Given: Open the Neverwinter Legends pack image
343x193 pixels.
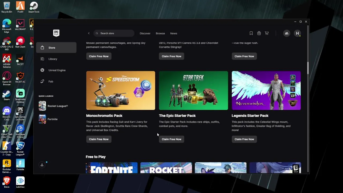Looking at the screenshot, I should (266, 90).
